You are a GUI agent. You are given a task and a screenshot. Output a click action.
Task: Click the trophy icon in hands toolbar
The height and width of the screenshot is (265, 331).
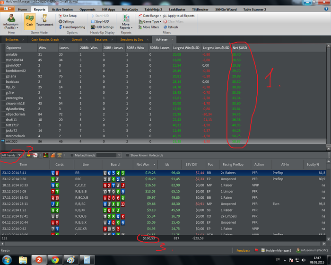point(60,155)
